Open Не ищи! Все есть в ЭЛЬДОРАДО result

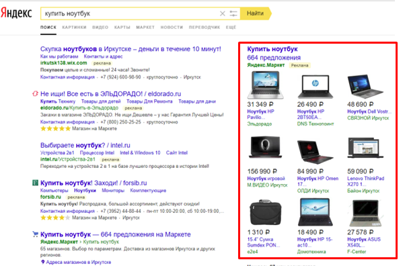click(110, 94)
